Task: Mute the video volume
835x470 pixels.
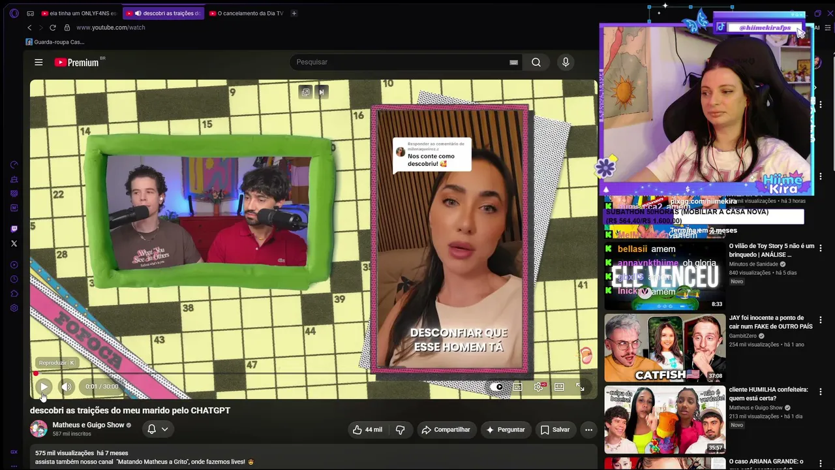Action: tap(66, 386)
